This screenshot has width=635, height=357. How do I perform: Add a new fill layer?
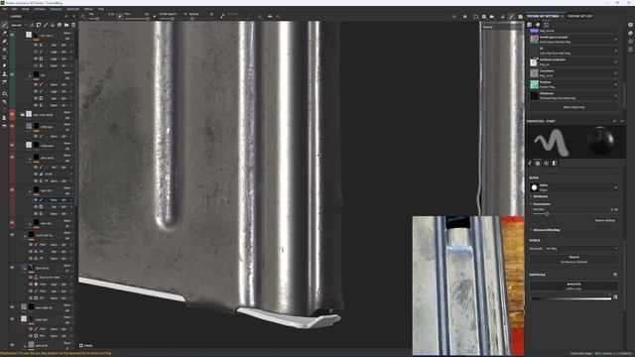pos(53,25)
